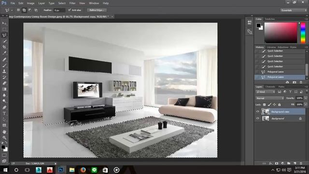Open the Filter menu
Viewport: 309px width, 174px height.
tap(72, 3)
